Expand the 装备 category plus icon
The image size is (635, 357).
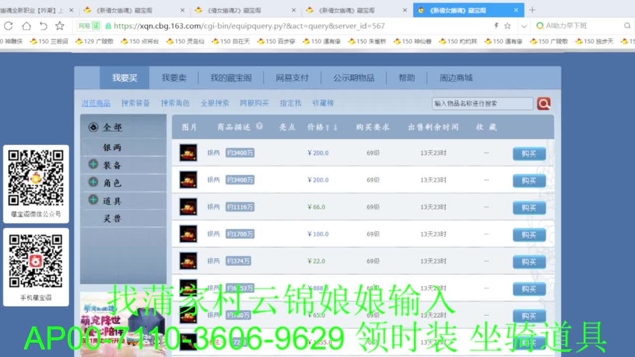(93, 164)
